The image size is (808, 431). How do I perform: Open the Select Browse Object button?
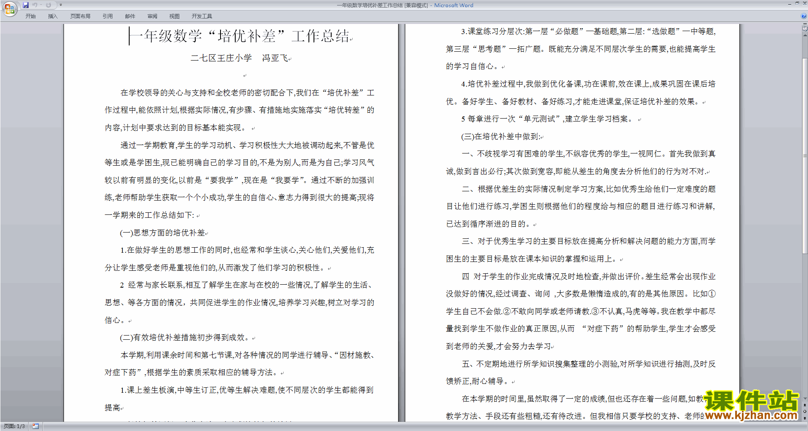[805, 411]
